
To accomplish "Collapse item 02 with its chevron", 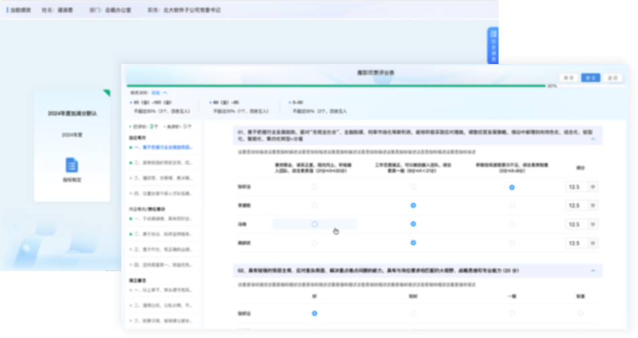I will (593, 271).
